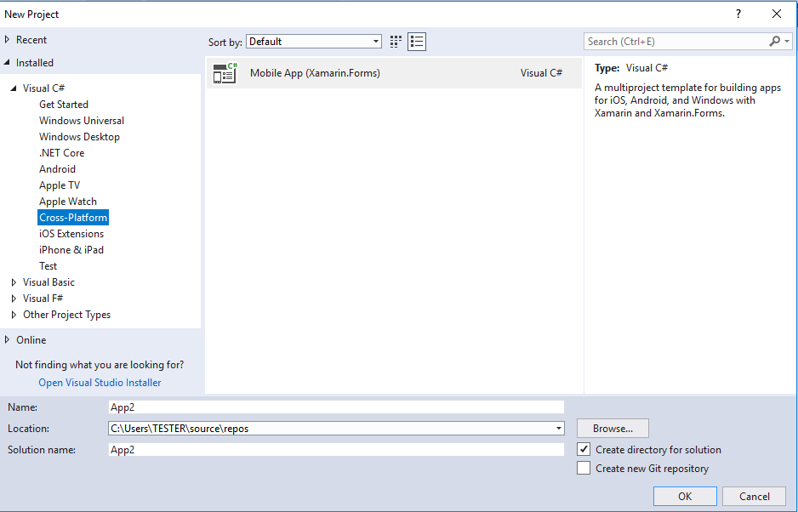798x512 pixels.
Task: Confirm with the OK button
Action: pyautogui.click(x=685, y=496)
